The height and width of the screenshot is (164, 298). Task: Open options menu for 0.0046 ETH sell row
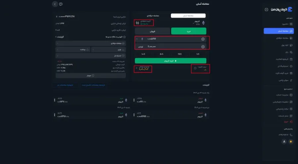pyautogui.click(x=134, y=100)
